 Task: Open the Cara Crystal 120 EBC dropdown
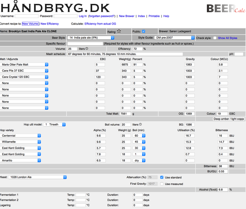click(24, 77)
